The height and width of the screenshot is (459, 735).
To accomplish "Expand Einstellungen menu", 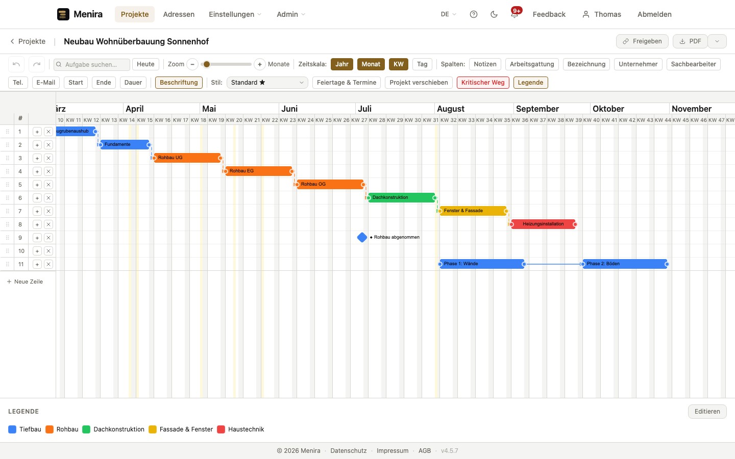I will click(235, 14).
